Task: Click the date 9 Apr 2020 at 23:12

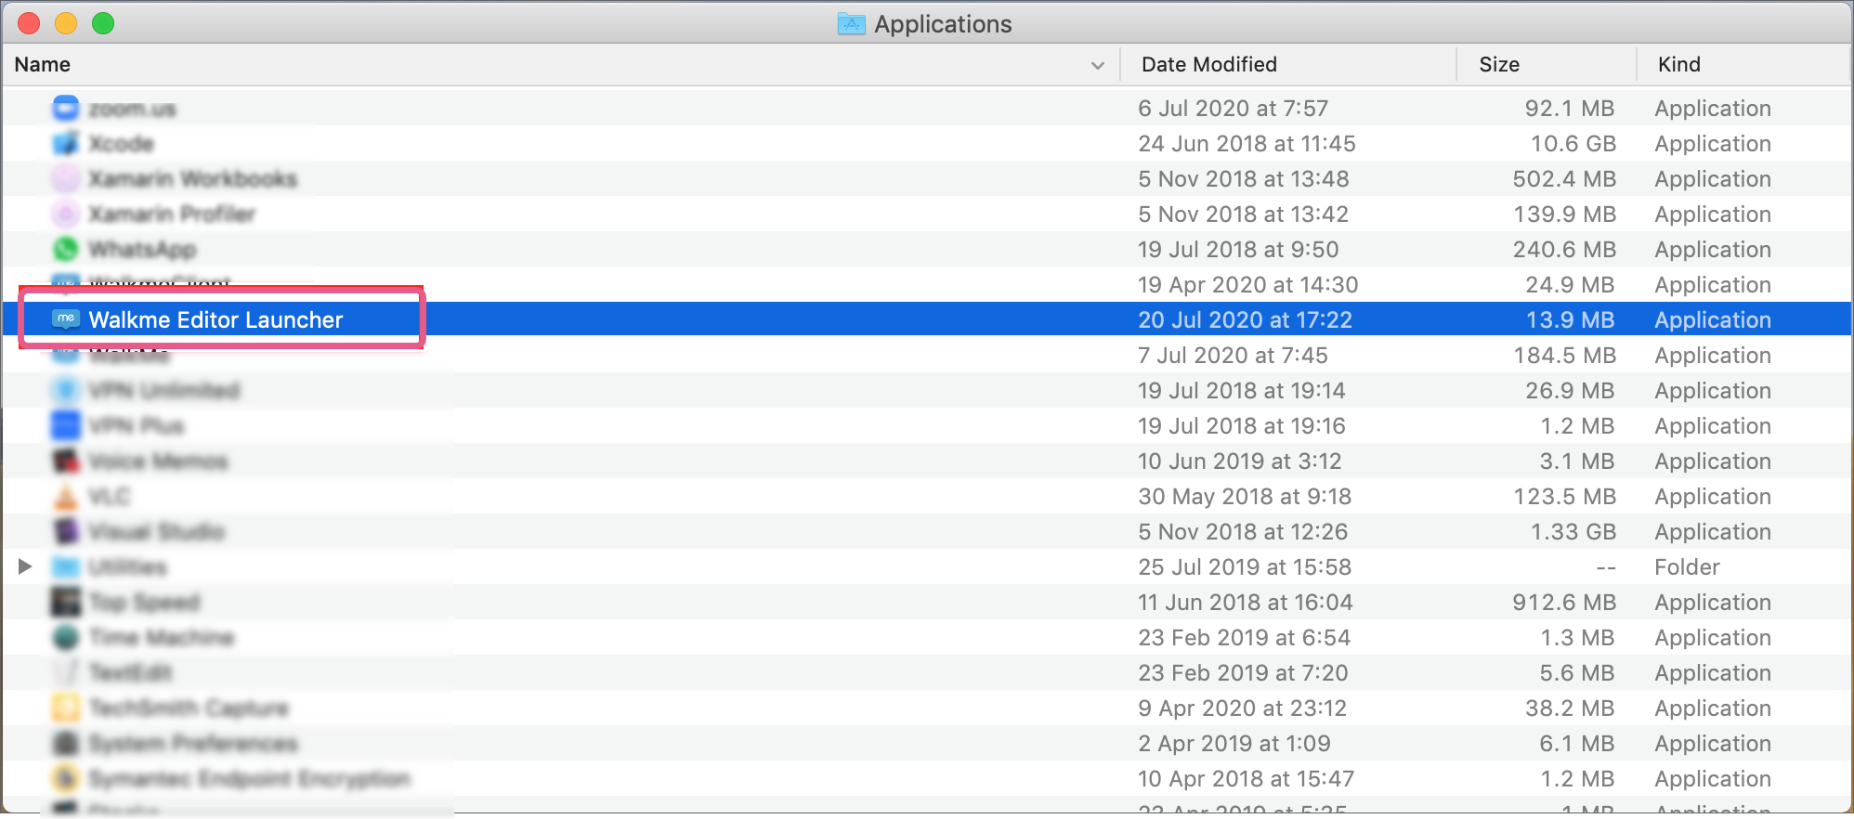Action: tap(1242, 708)
